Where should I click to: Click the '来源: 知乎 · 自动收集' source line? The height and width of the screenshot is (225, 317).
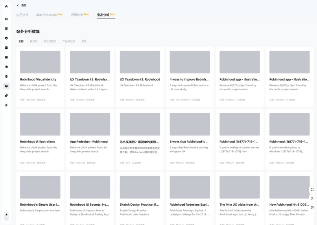(131, 163)
